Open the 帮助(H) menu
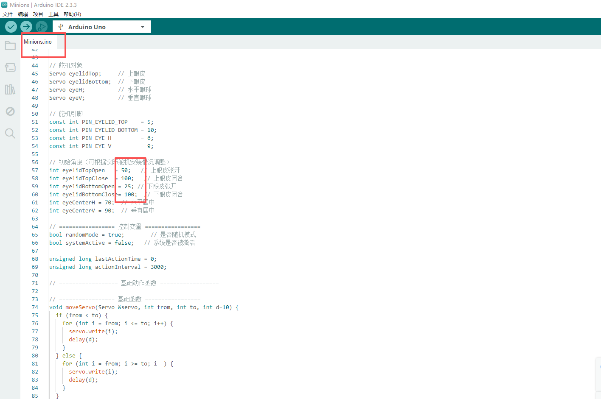Viewport: 601px width, 399px height. tap(72, 14)
